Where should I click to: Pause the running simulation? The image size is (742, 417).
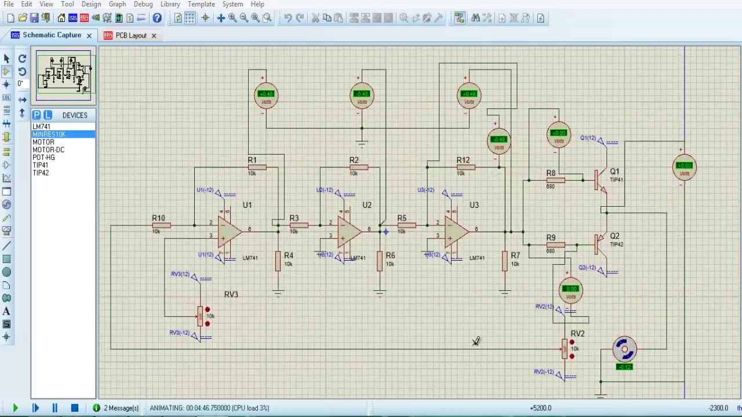[x=54, y=408]
